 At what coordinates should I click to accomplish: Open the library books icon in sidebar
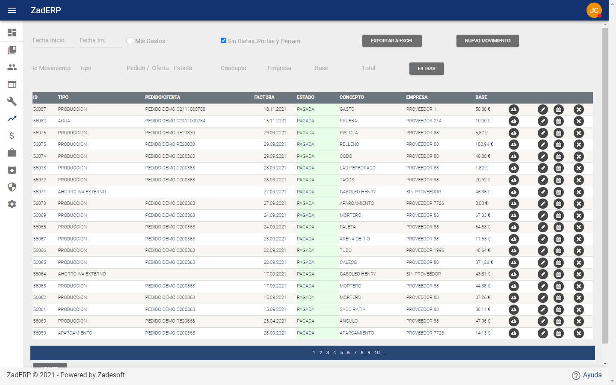(12, 50)
